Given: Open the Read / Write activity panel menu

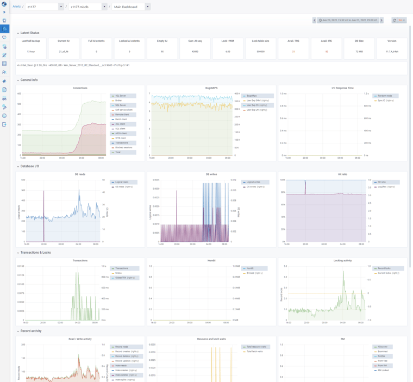Looking at the screenshot, I should click(x=80, y=339).
